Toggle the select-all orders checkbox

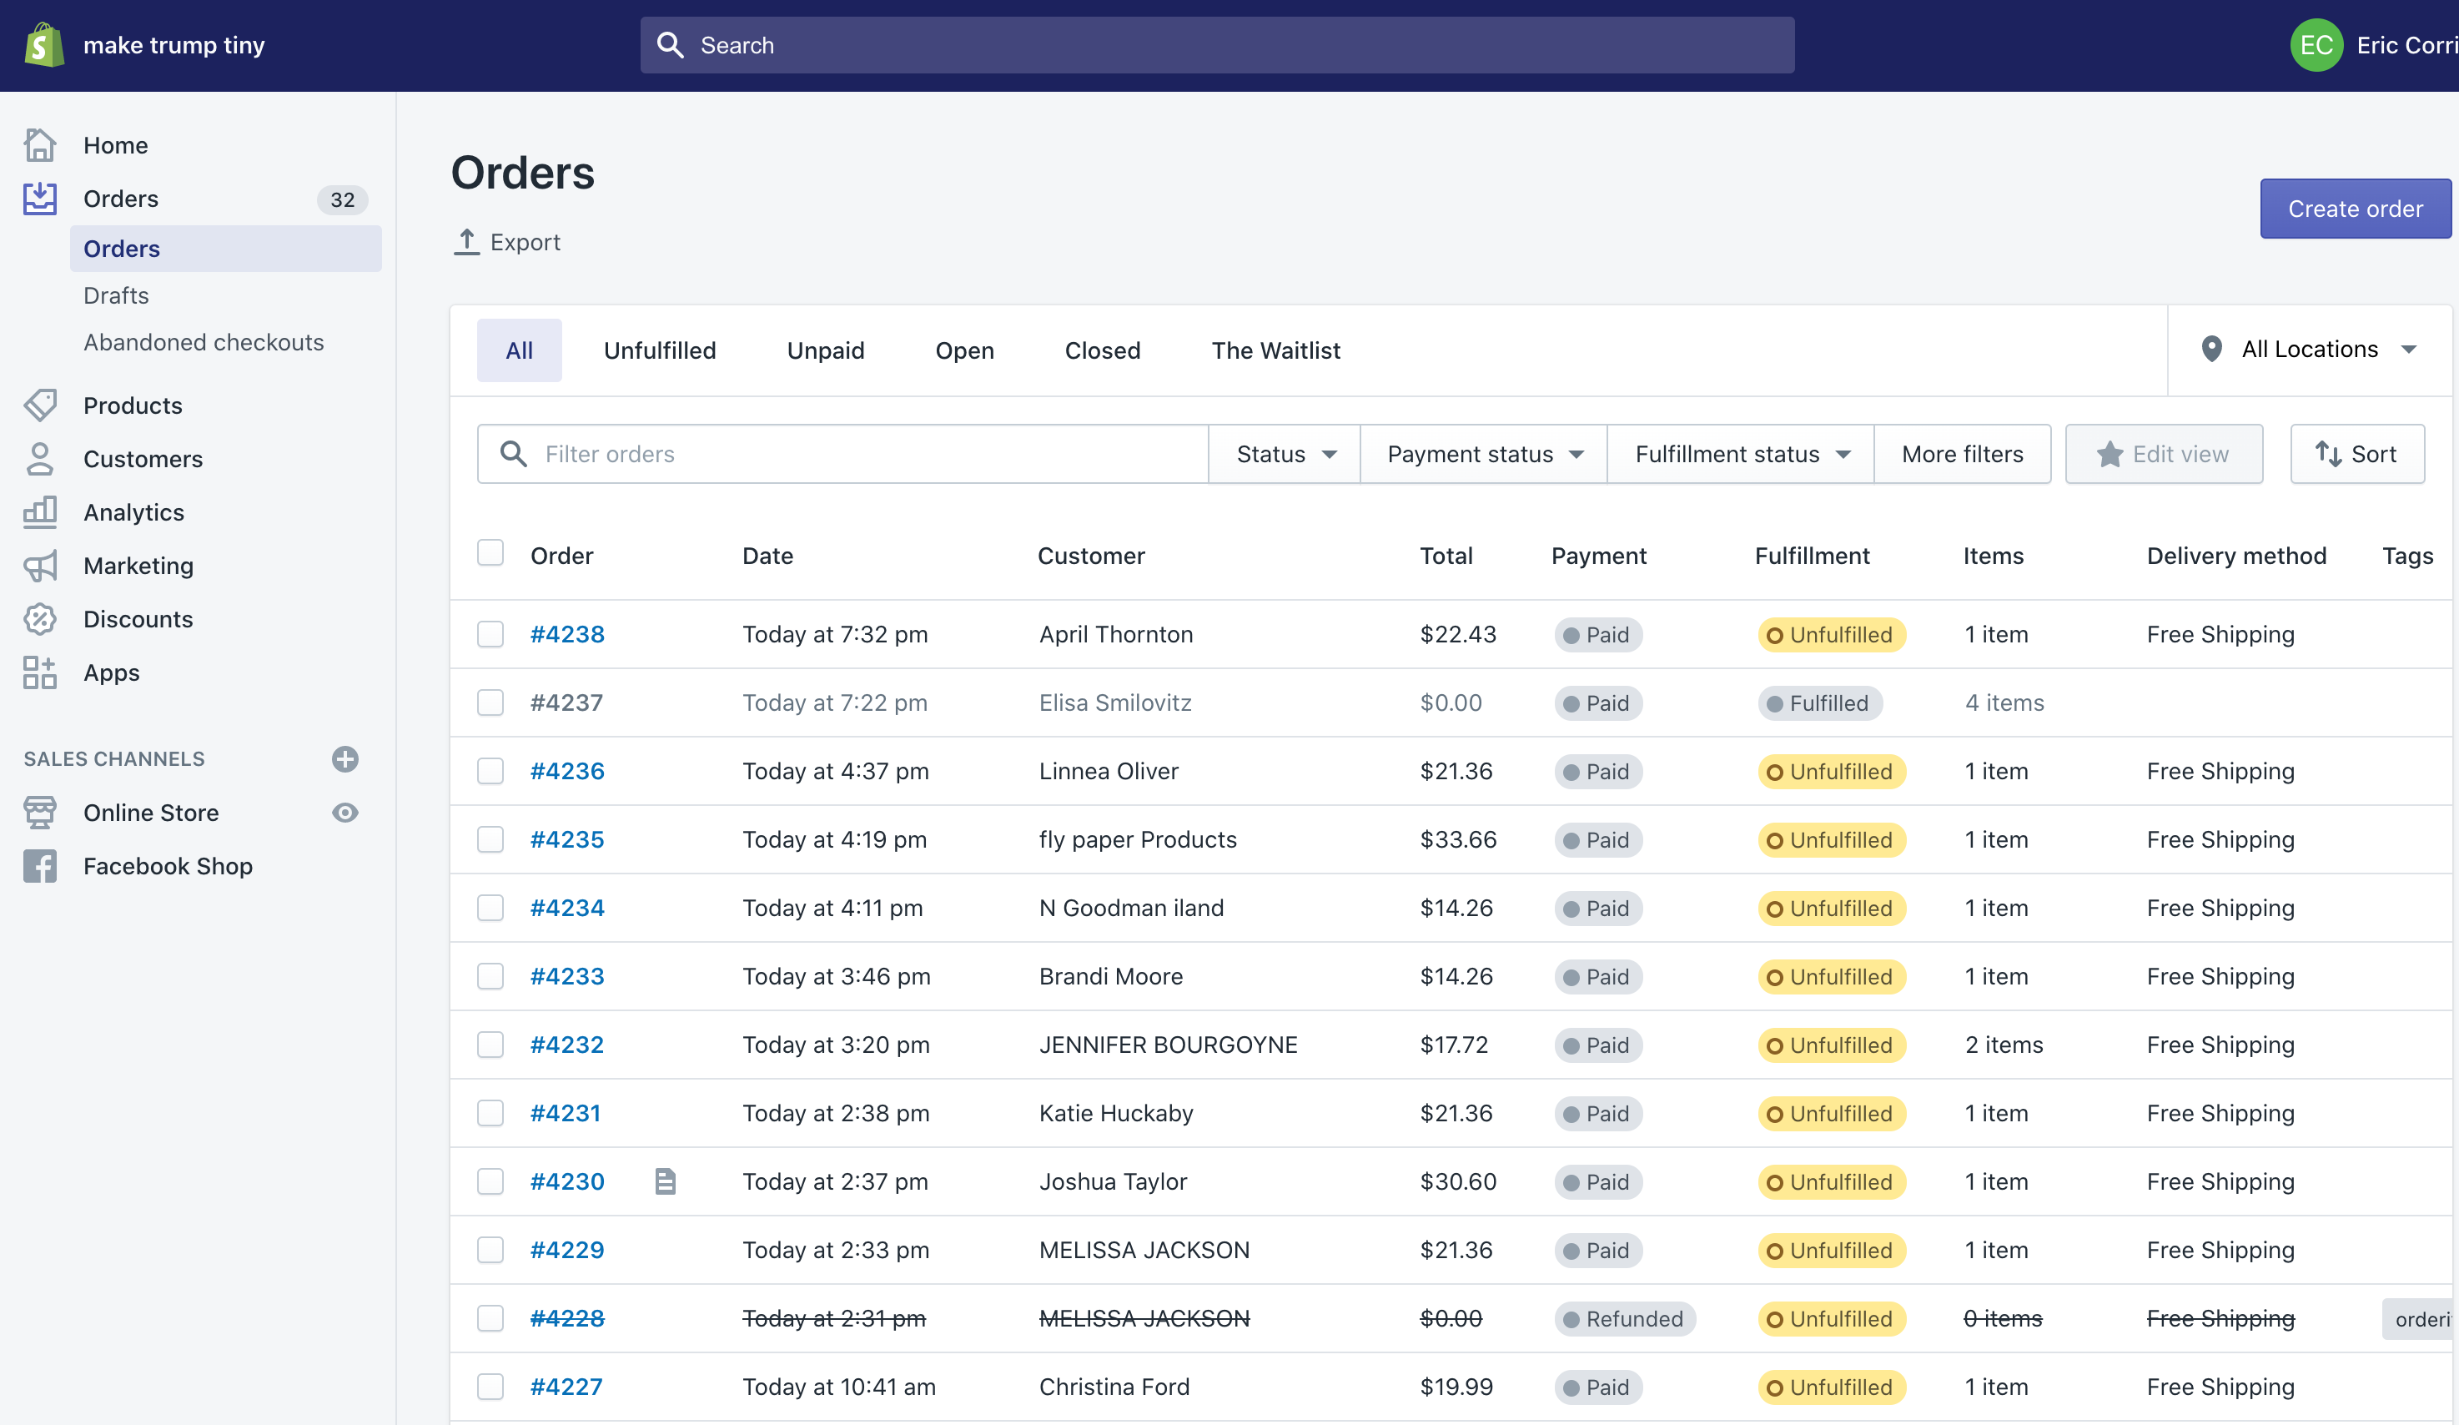pyautogui.click(x=490, y=552)
